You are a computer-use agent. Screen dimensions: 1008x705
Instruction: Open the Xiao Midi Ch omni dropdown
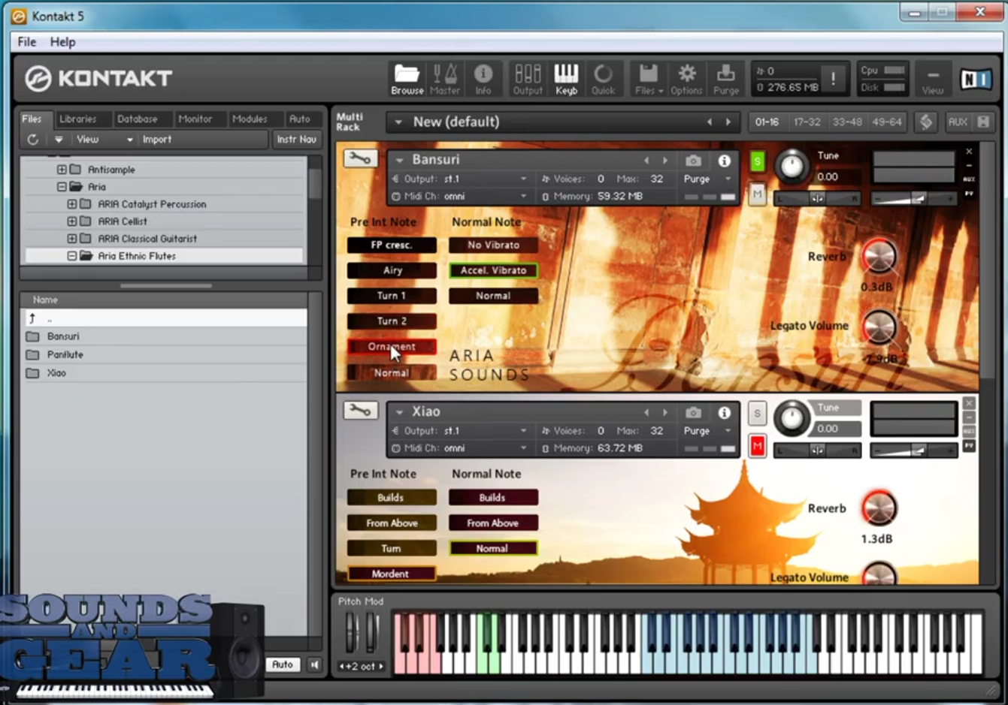point(460,448)
